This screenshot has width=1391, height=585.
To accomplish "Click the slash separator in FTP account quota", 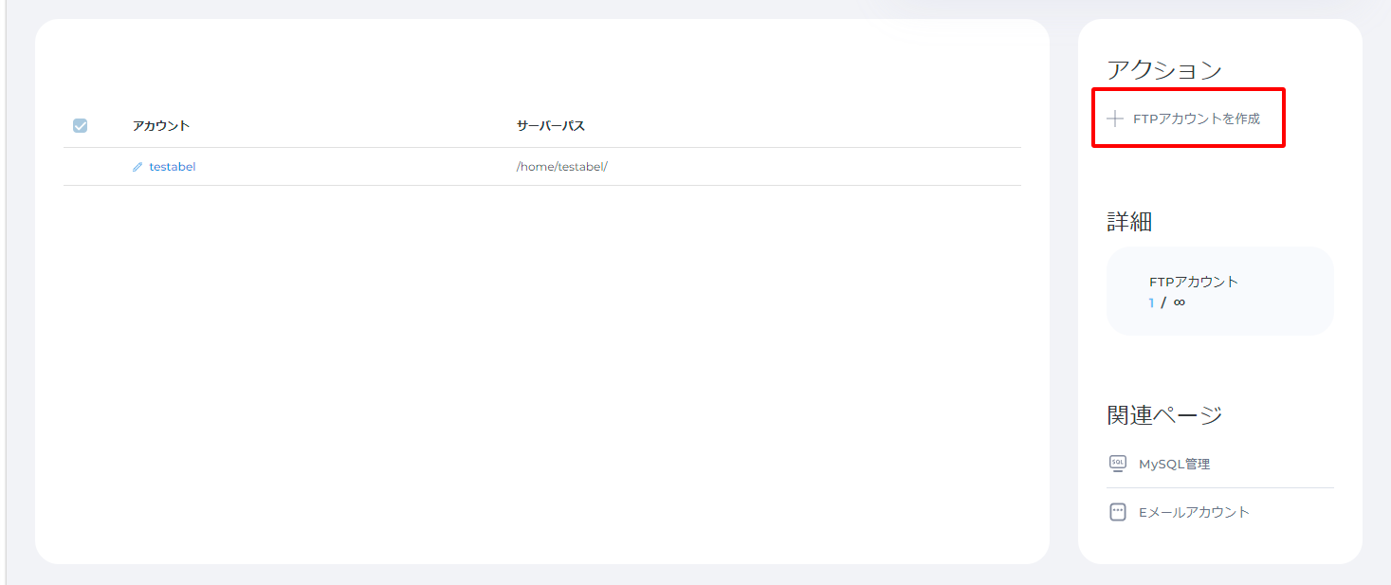I will [x=1163, y=302].
